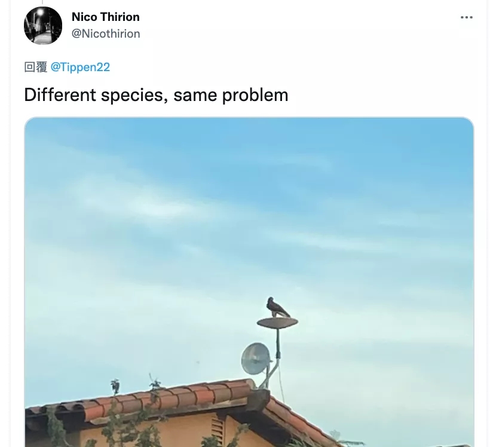This screenshot has height=447, width=490.
Task: Click the louvered vent on the house wall
Action: coord(218,430)
